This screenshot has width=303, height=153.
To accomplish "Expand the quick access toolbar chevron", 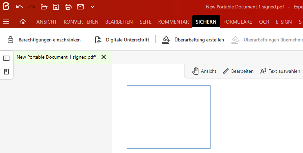I will [92, 7].
